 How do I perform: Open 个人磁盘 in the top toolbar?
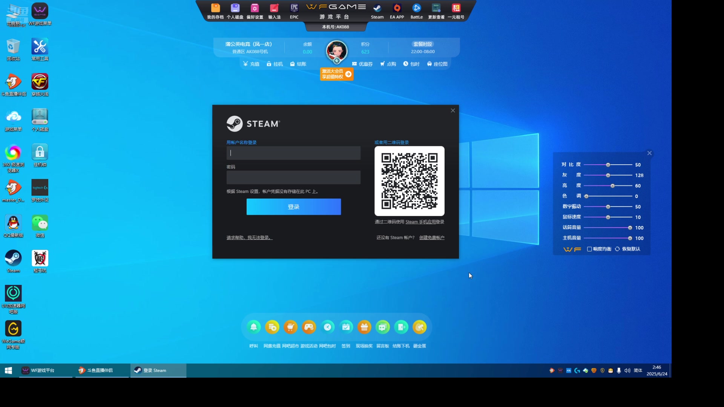(x=235, y=11)
